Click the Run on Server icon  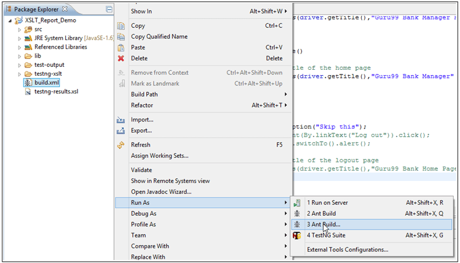click(298, 203)
